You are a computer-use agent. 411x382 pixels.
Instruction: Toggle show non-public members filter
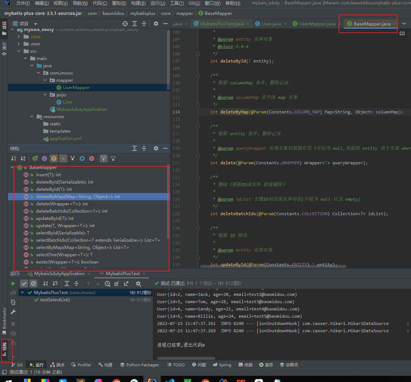pyautogui.click(x=63, y=158)
